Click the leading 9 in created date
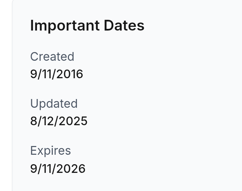This screenshot has height=191, width=242. pos(34,74)
